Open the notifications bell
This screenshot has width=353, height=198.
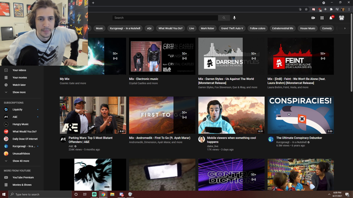[x=331, y=18]
